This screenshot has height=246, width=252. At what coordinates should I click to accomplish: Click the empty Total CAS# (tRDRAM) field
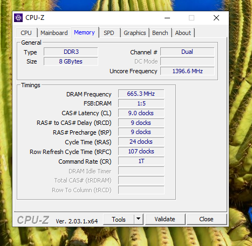141,180
